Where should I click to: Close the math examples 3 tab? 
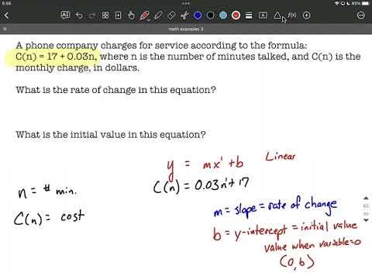(x=5, y=29)
